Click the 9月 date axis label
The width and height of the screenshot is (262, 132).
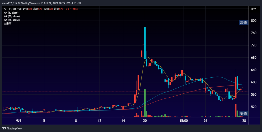(19, 120)
